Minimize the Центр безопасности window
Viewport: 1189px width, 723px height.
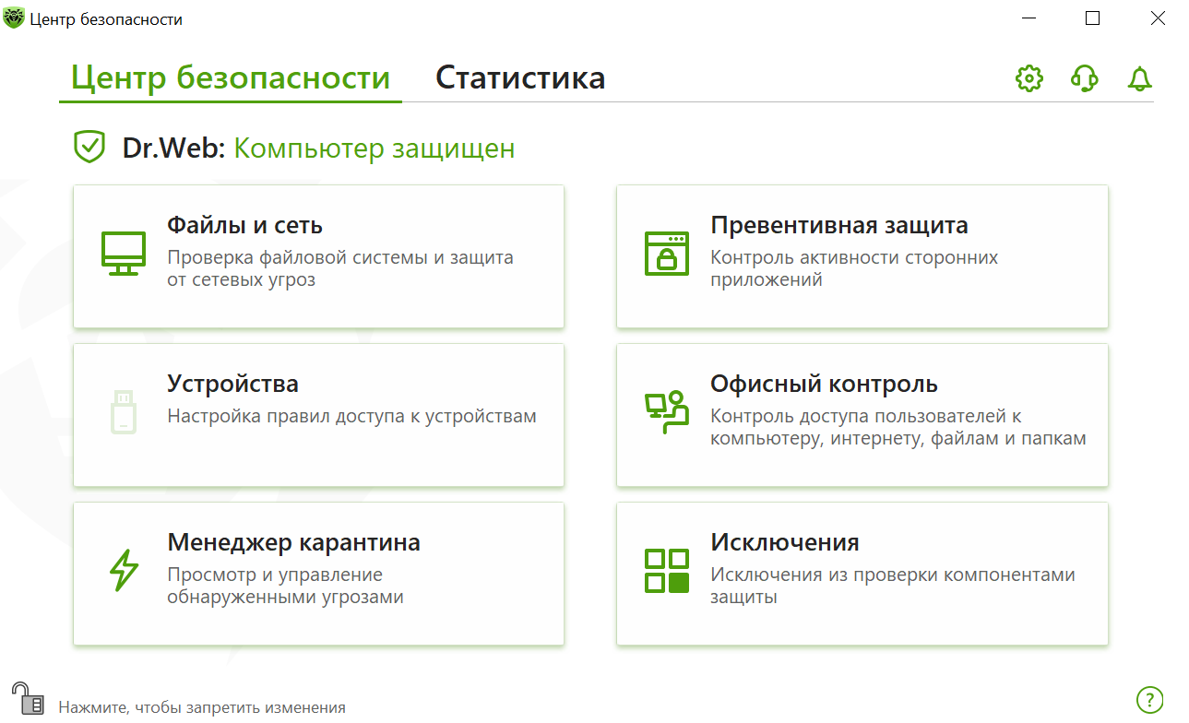1028,18
